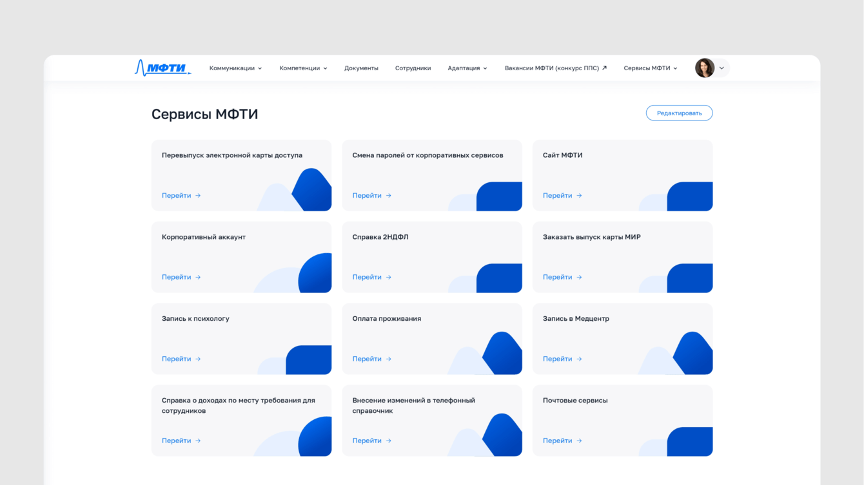Open the Документы menu item
Screen dimensions: 864x485
tap(361, 68)
